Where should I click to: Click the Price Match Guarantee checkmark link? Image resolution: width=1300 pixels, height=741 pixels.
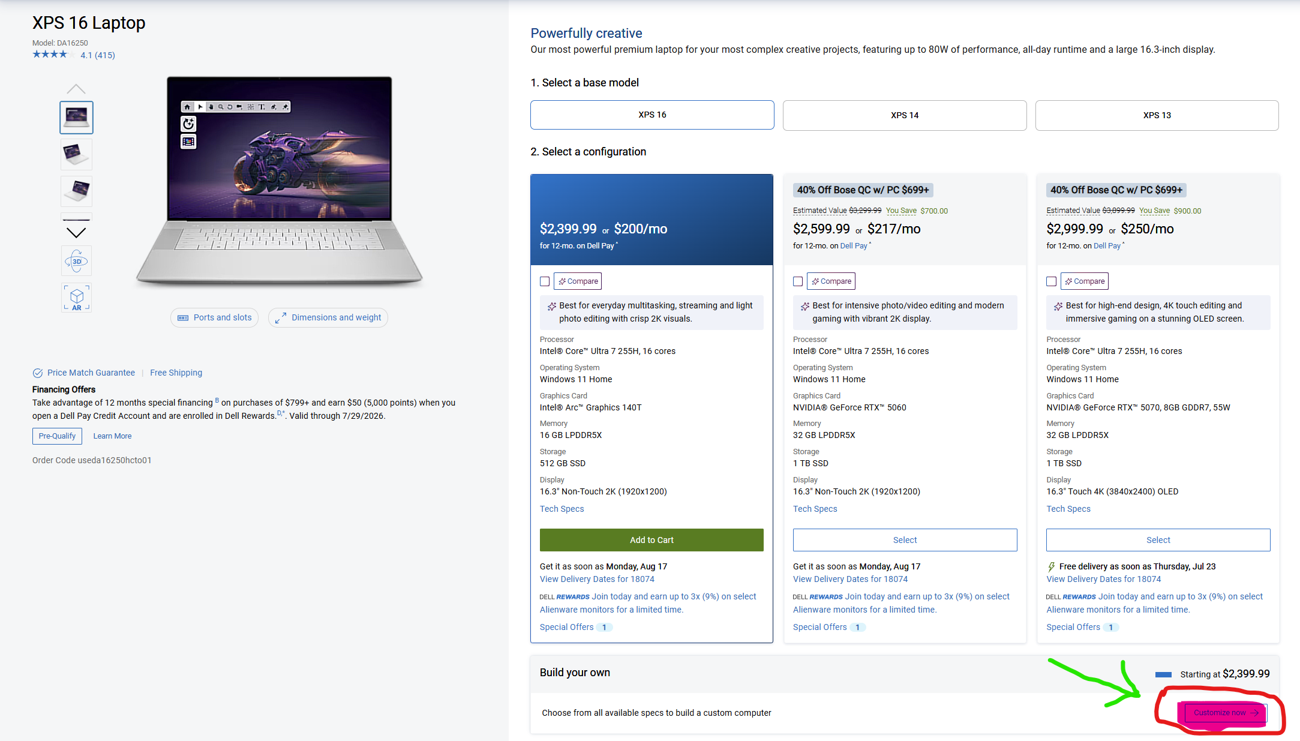pyautogui.click(x=84, y=373)
